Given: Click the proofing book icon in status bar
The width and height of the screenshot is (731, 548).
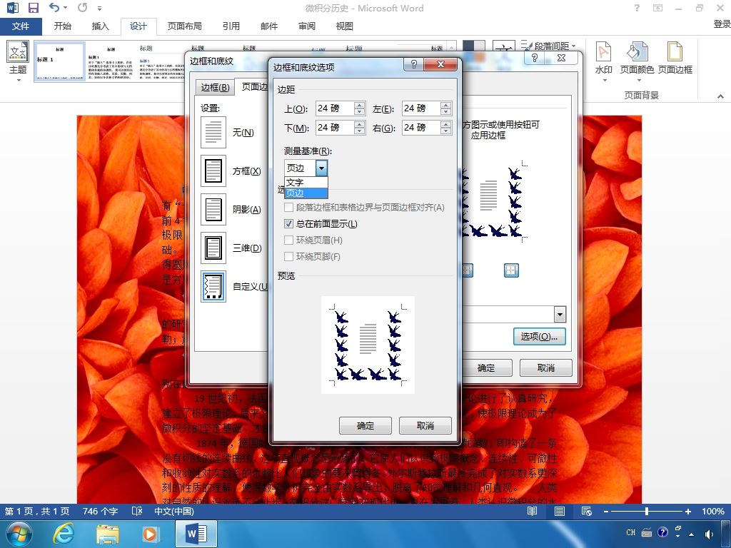Looking at the screenshot, I should coord(136,511).
